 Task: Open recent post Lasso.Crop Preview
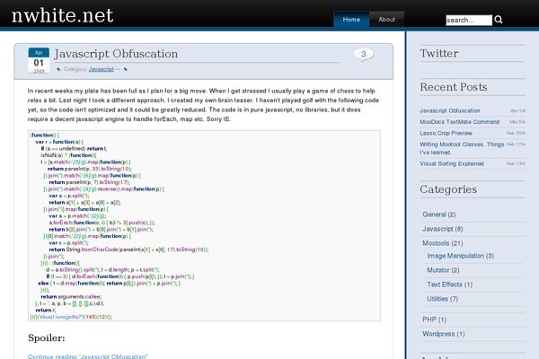[446, 133]
